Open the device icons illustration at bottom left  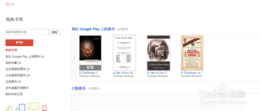pyautogui.click(x=26, y=107)
